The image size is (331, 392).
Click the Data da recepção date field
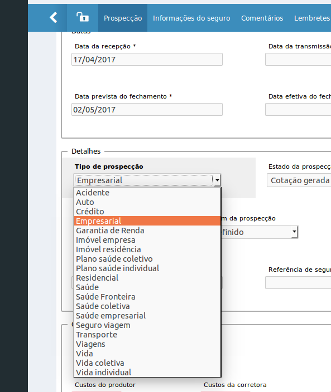point(147,60)
